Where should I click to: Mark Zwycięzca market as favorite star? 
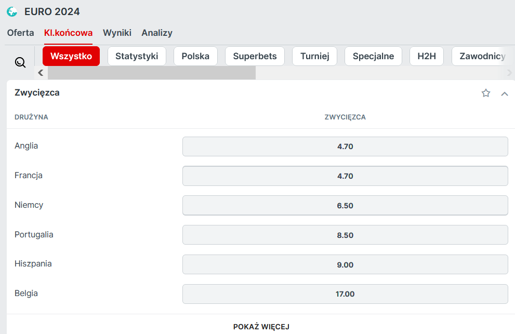[x=486, y=93]
